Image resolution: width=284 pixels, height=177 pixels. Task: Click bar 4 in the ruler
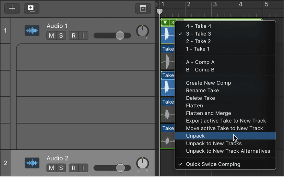[240, 4]
